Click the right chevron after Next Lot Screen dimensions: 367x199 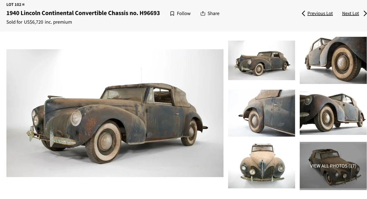click(365, 13)
